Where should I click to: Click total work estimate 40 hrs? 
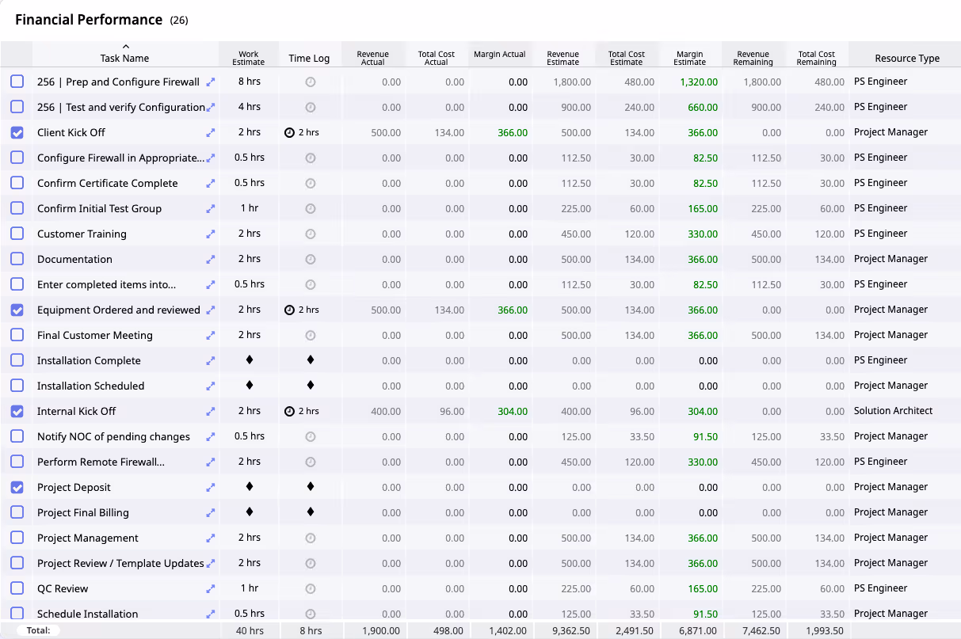click(249, 631)
